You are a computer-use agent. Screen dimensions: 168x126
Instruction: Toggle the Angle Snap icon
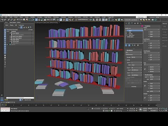(67, 20)
